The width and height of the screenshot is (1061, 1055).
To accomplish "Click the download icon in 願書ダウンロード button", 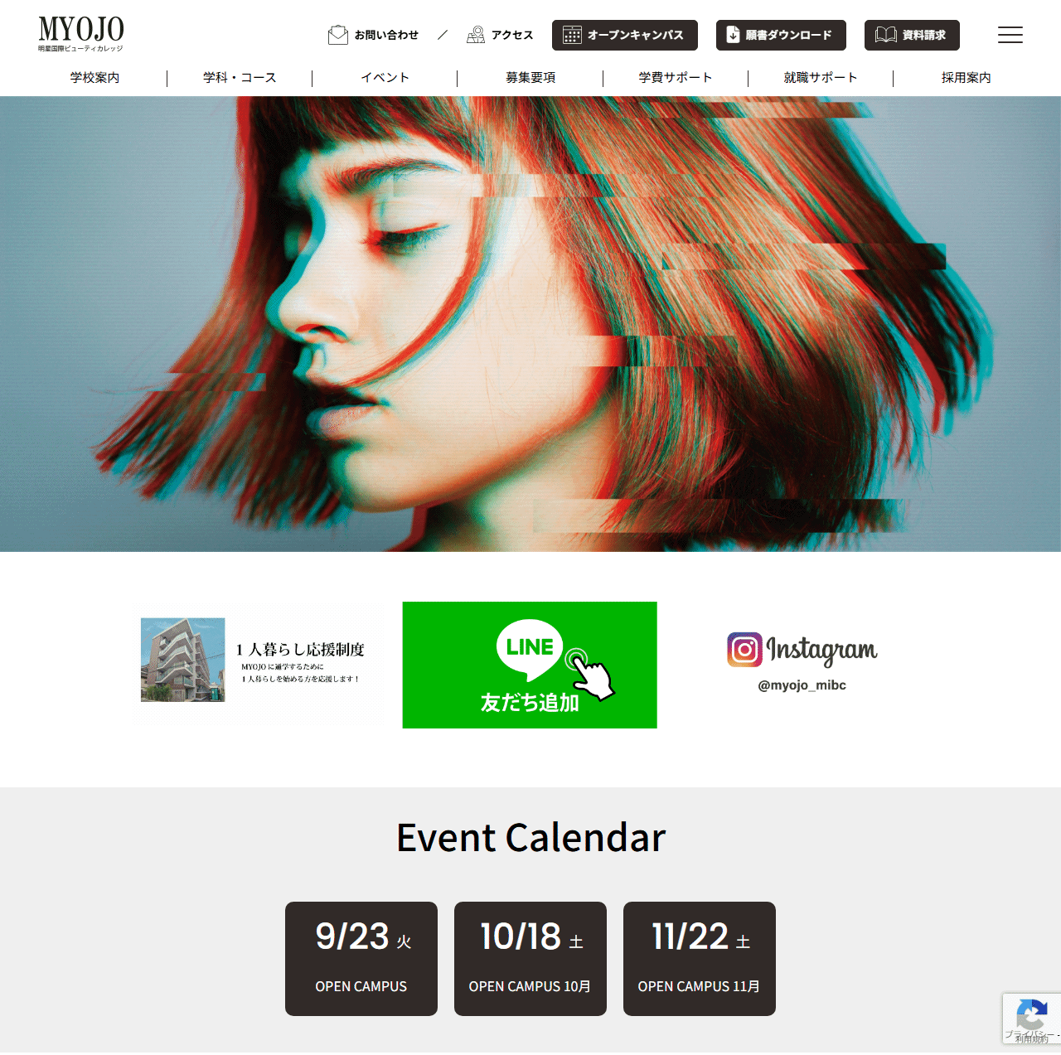I will click(x=733, y=35).
